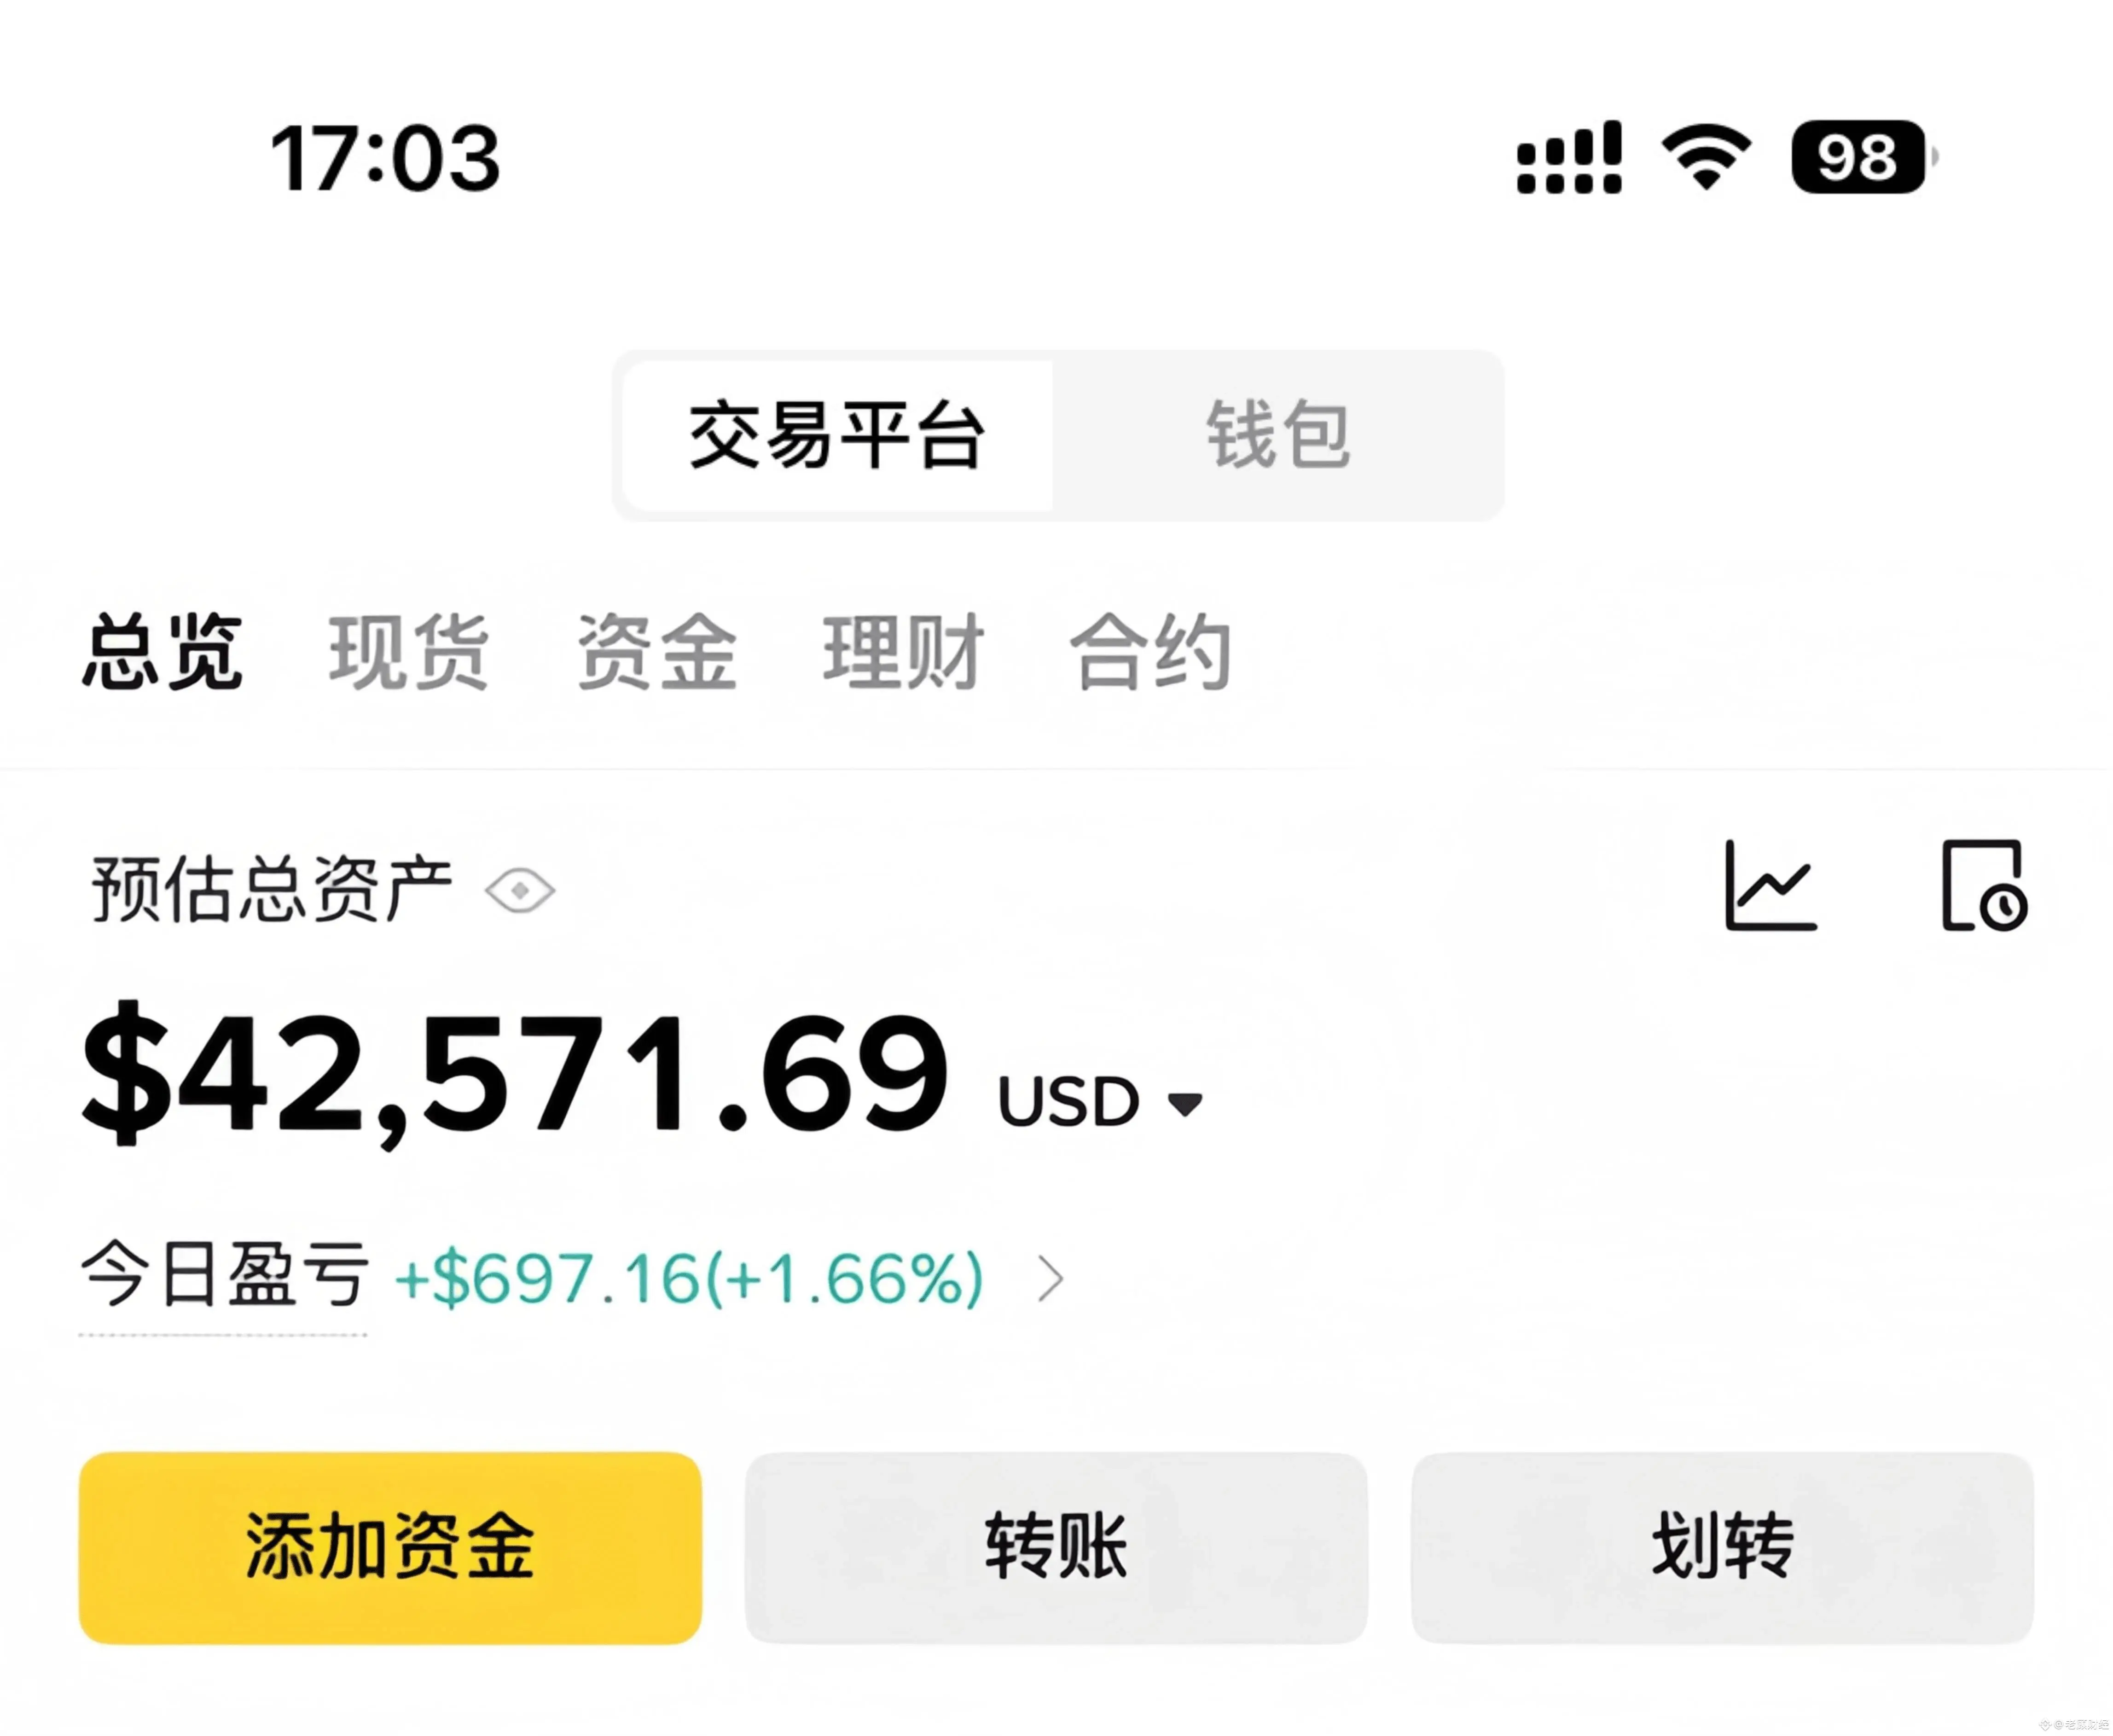Go to the 资金 tab

[656, 653]
